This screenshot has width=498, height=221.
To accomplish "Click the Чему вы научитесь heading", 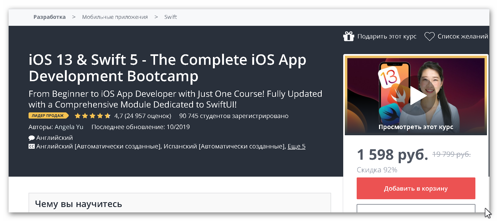I will (x=78, y=204).
